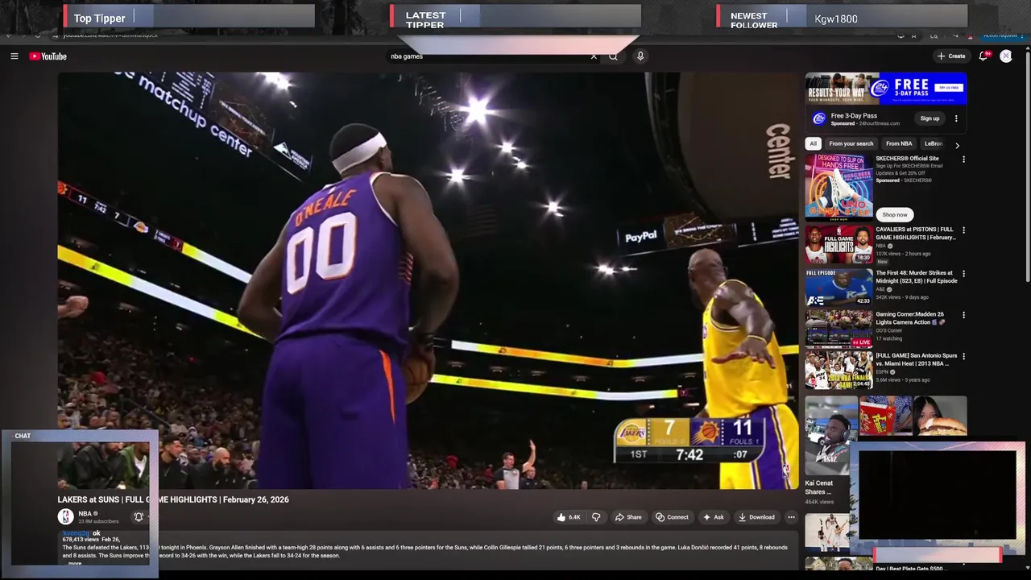
Task: Open more actions ellipsis beside Download
Action: pos(791,517)
